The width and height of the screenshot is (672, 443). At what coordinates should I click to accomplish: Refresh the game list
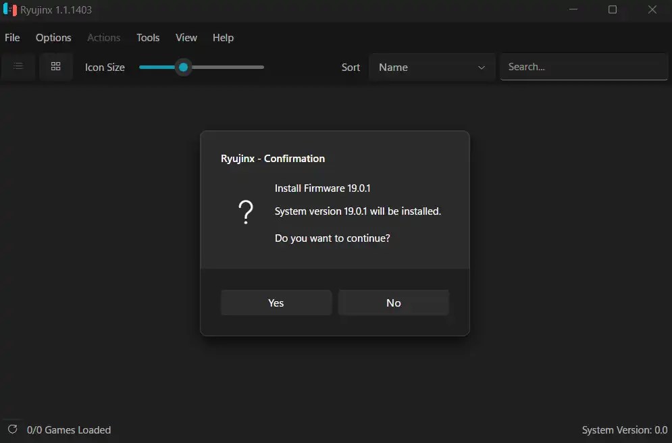tap(12, 429)
